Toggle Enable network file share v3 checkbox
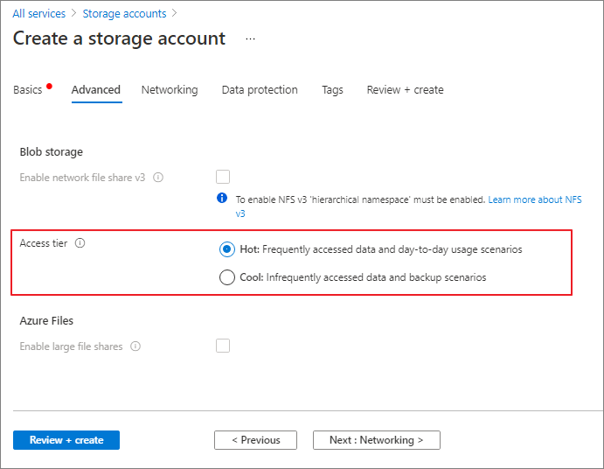This screenshot has width=604, height=469. (x=223, y=177)
